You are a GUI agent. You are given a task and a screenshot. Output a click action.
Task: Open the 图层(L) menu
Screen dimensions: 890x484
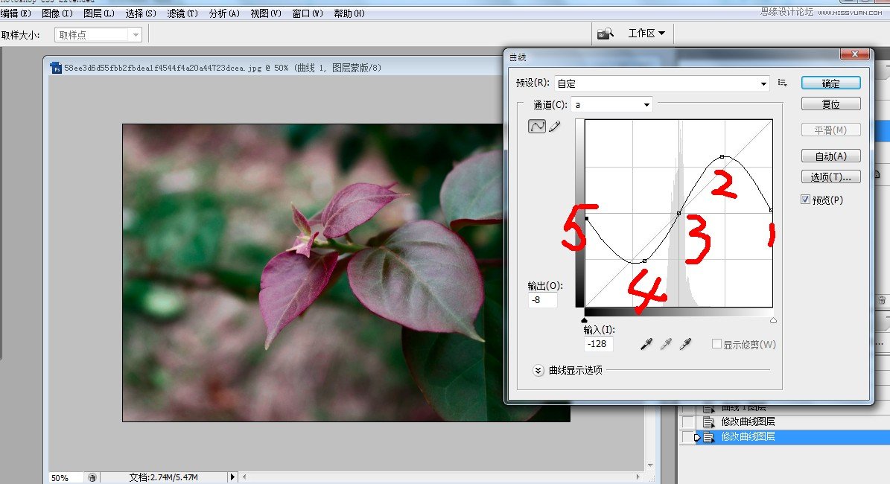[99, 13]
